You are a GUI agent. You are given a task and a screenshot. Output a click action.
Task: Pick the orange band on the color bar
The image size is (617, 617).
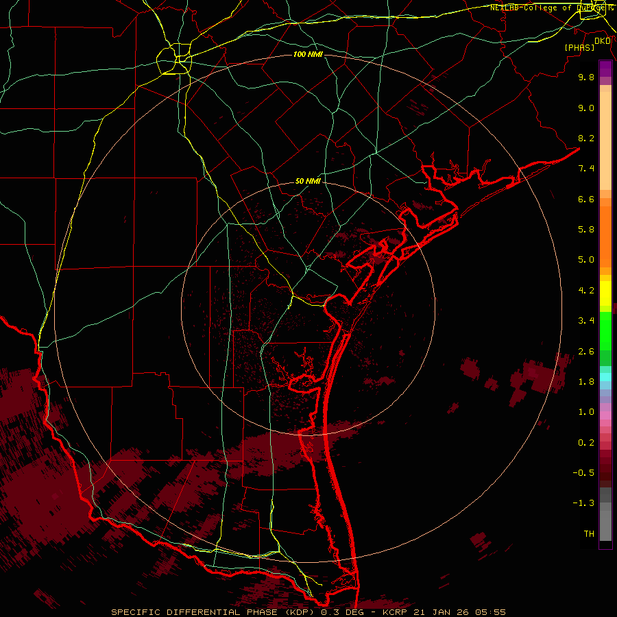605,237
